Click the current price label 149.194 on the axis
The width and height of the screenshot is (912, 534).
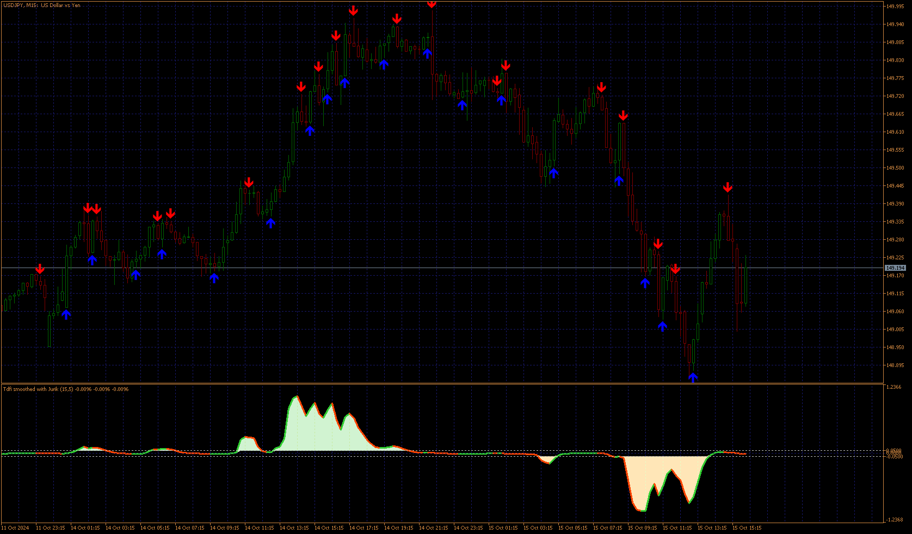tap(895, 268)
